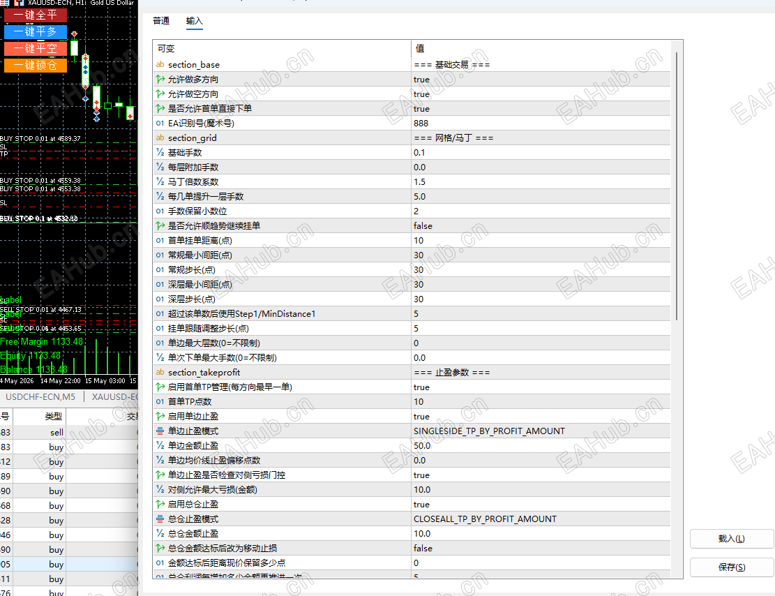Click the ½ icon of 单边金额止盈
The width and height of the screenshot is (775, 596).
tap(160, 446)
